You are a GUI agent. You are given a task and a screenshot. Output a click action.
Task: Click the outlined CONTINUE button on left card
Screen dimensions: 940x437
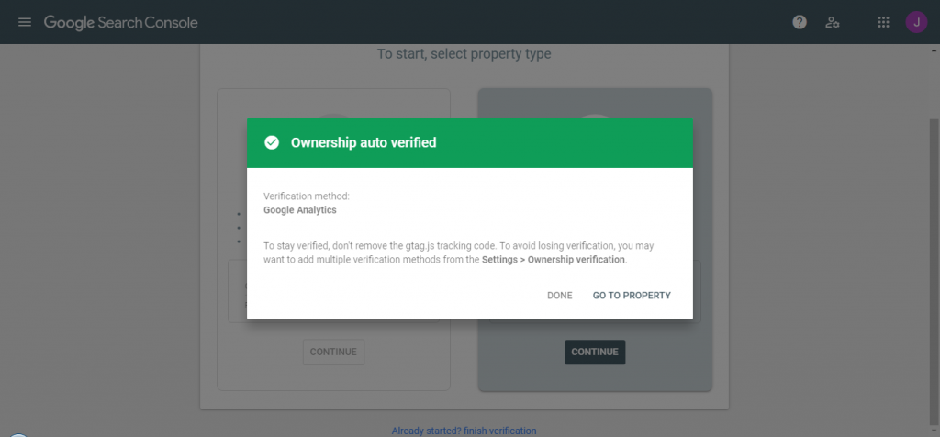click(333, 352)
